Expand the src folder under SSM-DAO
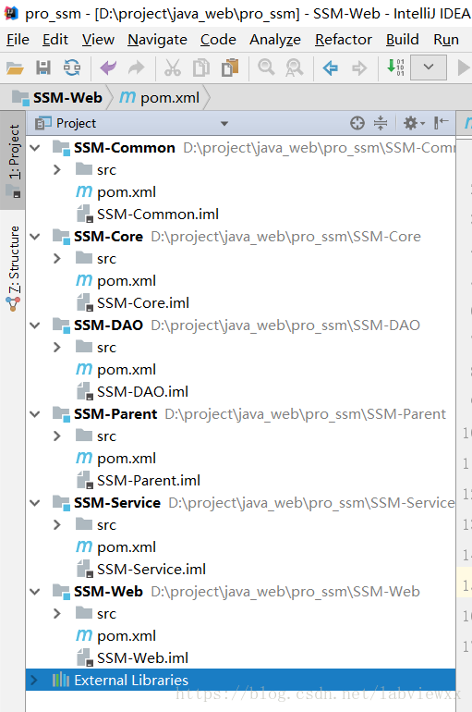Image resolution: width=472 pixels, height=712 pixels. (x=57, y=348)
